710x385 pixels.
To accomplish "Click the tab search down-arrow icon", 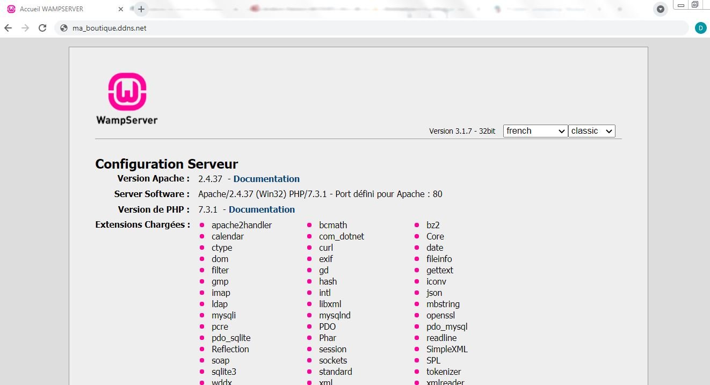I will [661, 9].
